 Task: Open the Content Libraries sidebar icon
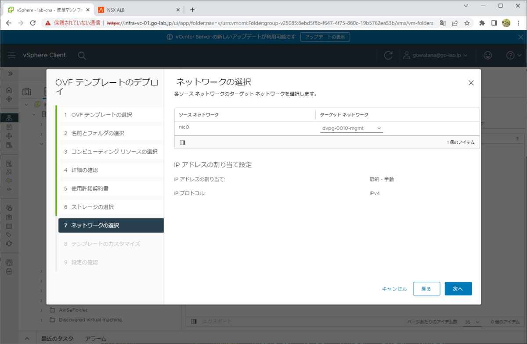pyautogui.click(x=9, y=127)
